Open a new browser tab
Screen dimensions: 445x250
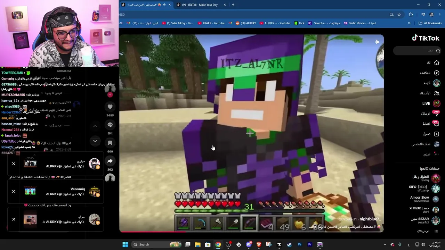pos(233,5)
